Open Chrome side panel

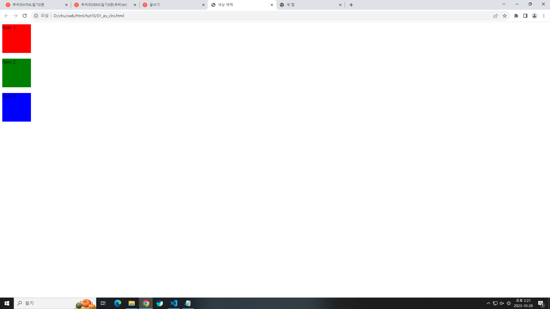[525, 16]
